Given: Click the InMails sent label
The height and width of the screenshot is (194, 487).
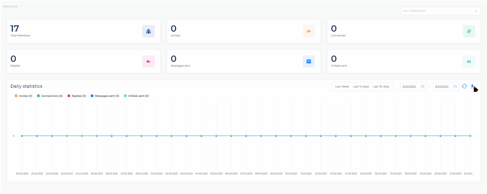Looking at the screenshot, I should pyautogui.click(x=339, y=66).
